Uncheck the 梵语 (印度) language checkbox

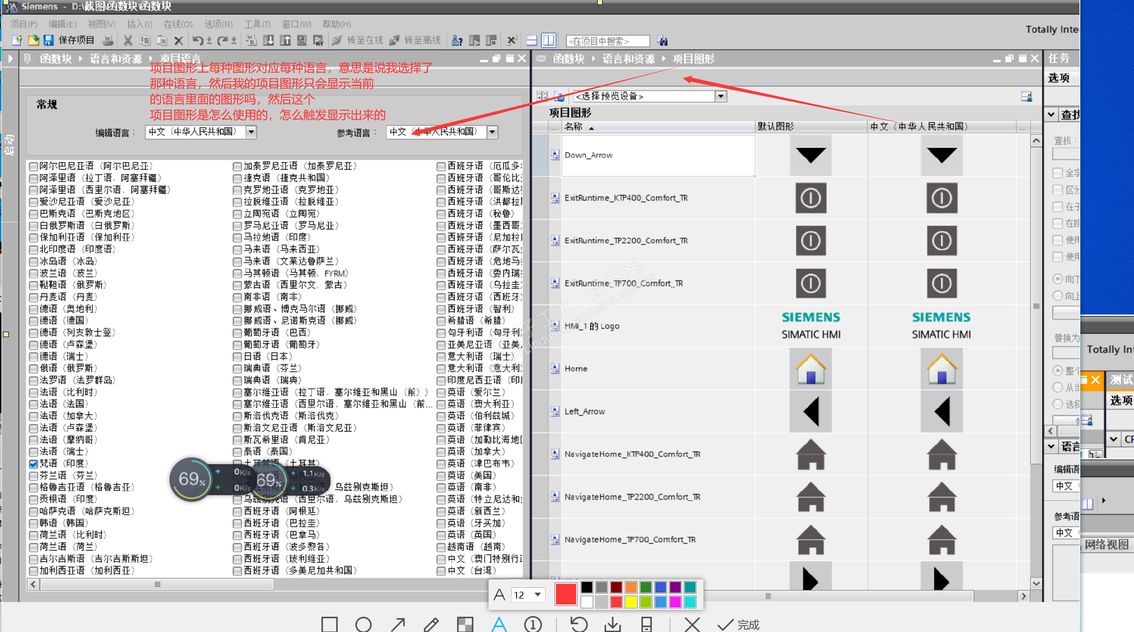[x=33, y=463]
